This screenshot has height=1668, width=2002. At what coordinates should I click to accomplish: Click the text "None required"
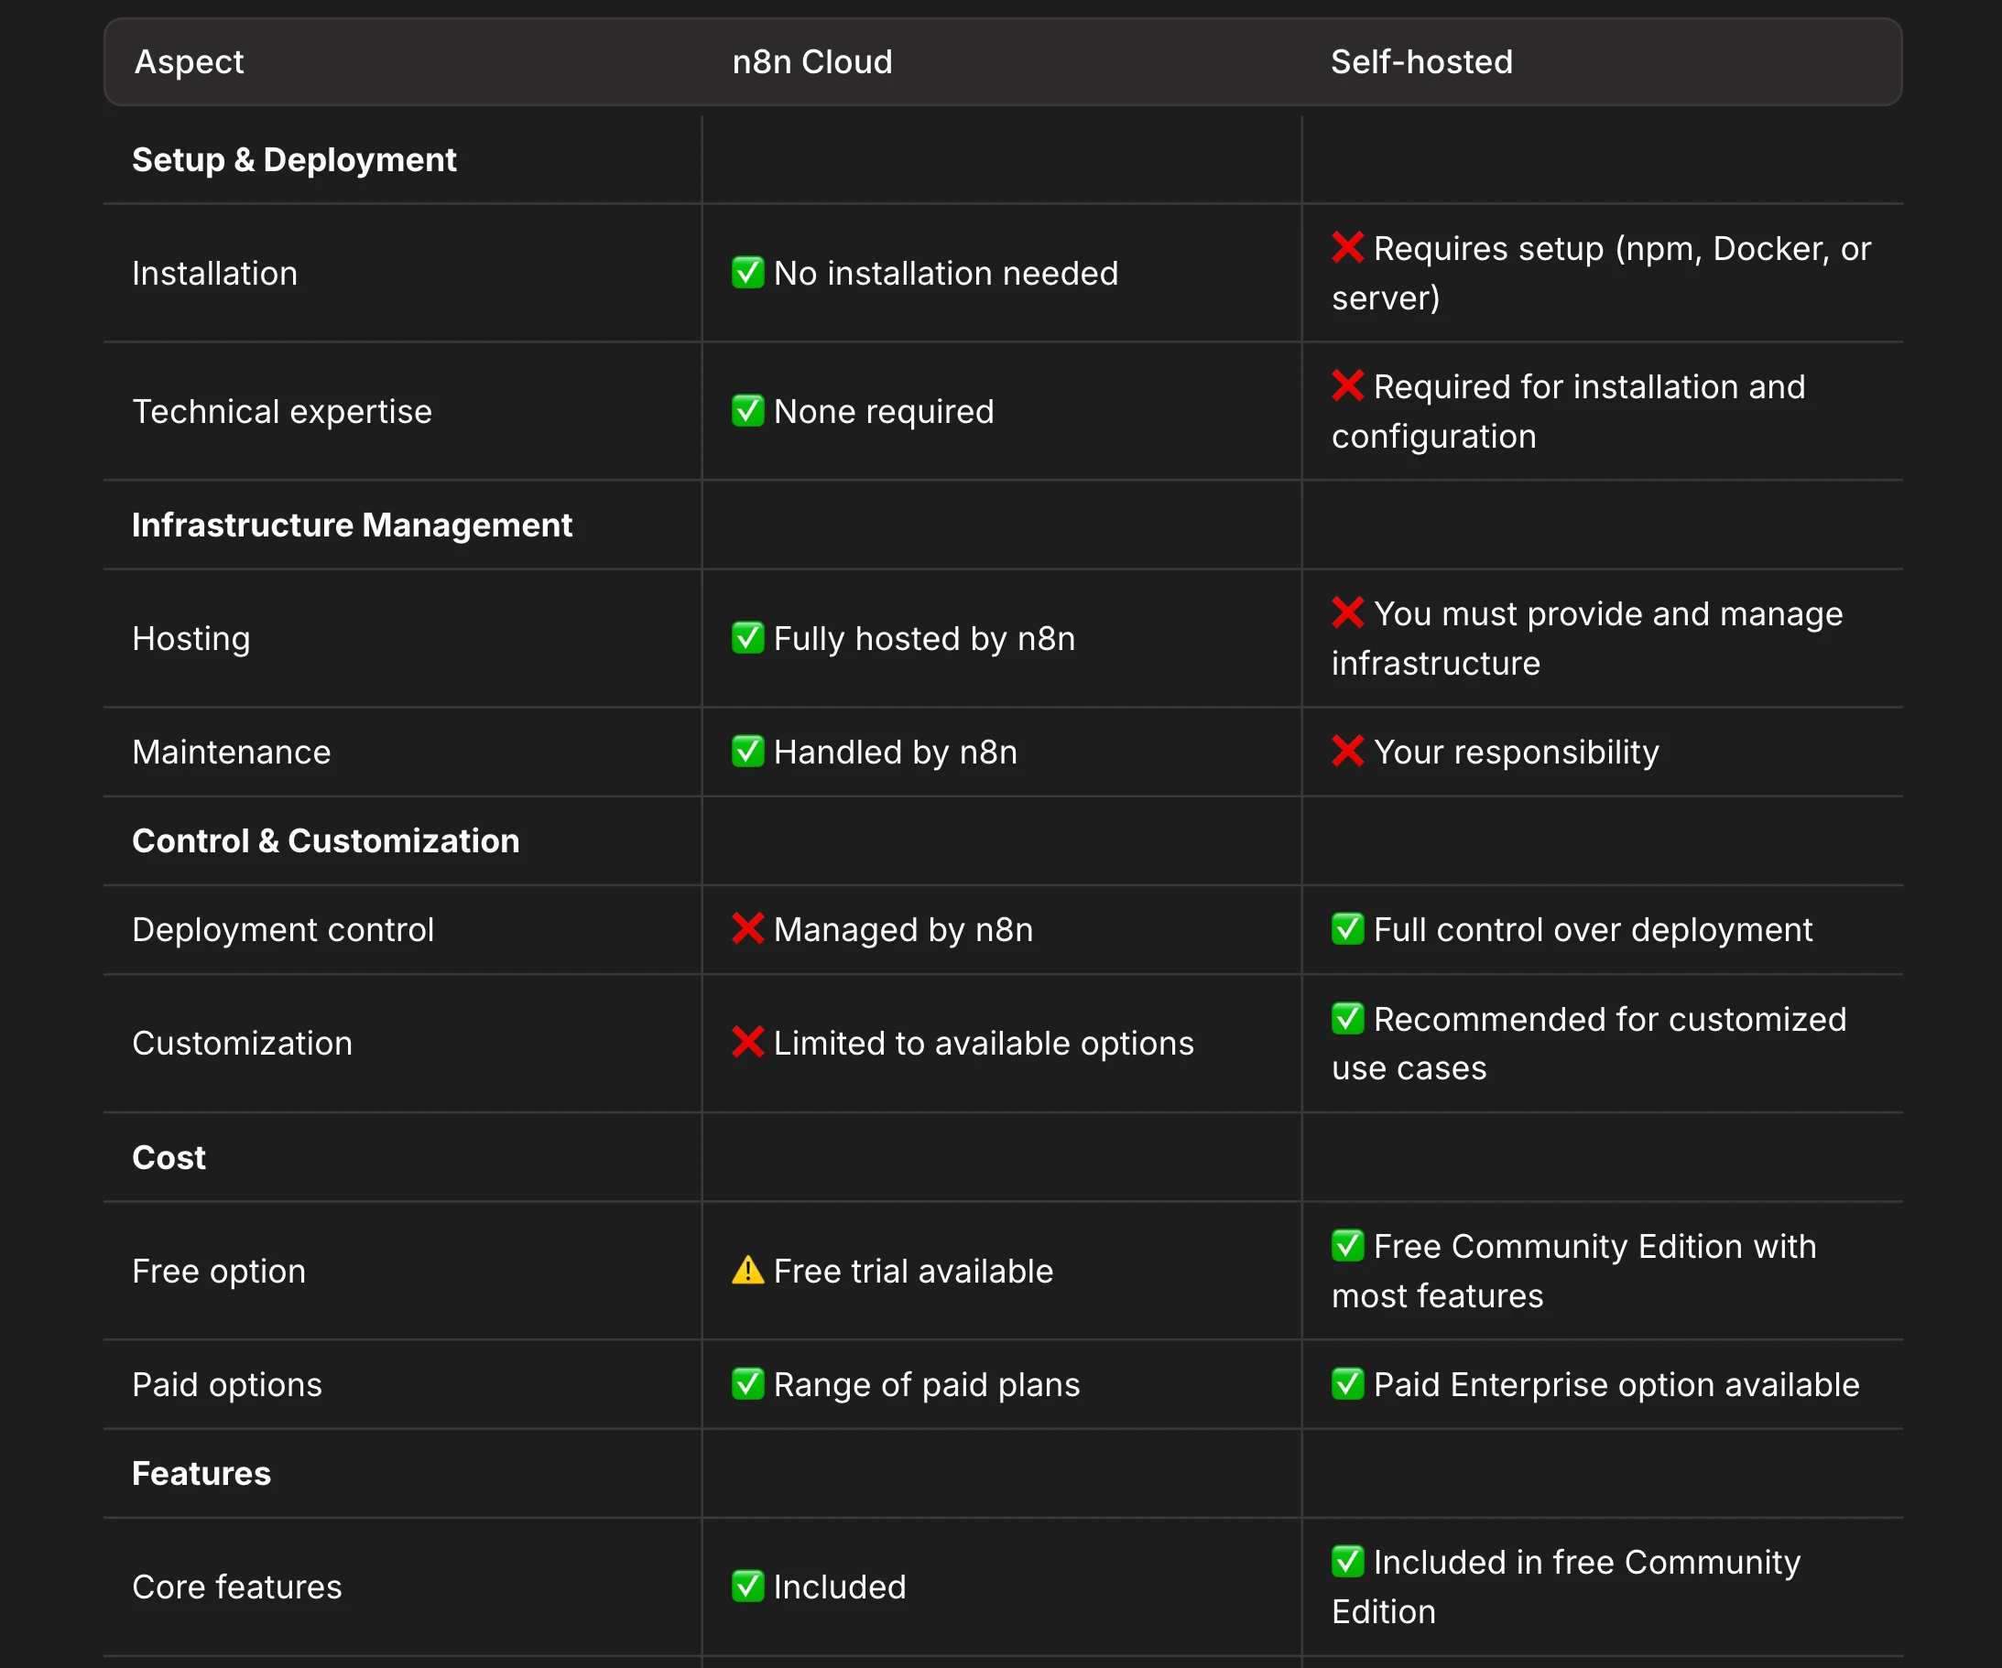[884, 412]
